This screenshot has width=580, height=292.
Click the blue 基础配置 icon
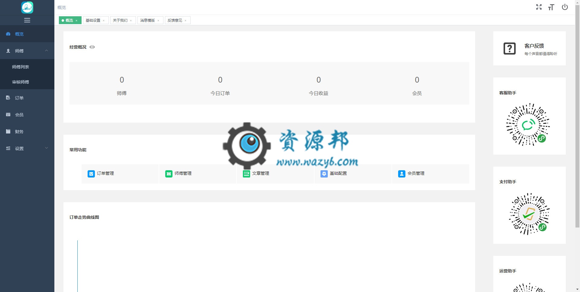[x=324, y=174]
